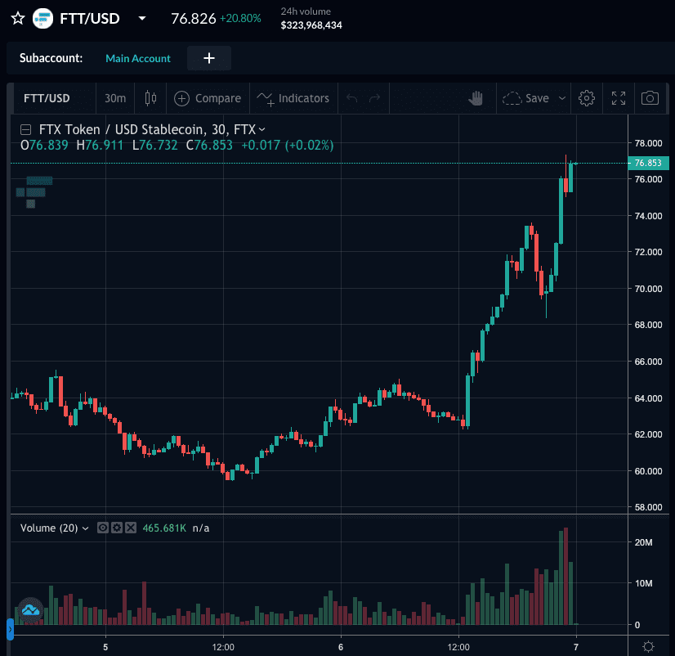Expand the Volume (20) indicator chevron

[x=85, y=528]
